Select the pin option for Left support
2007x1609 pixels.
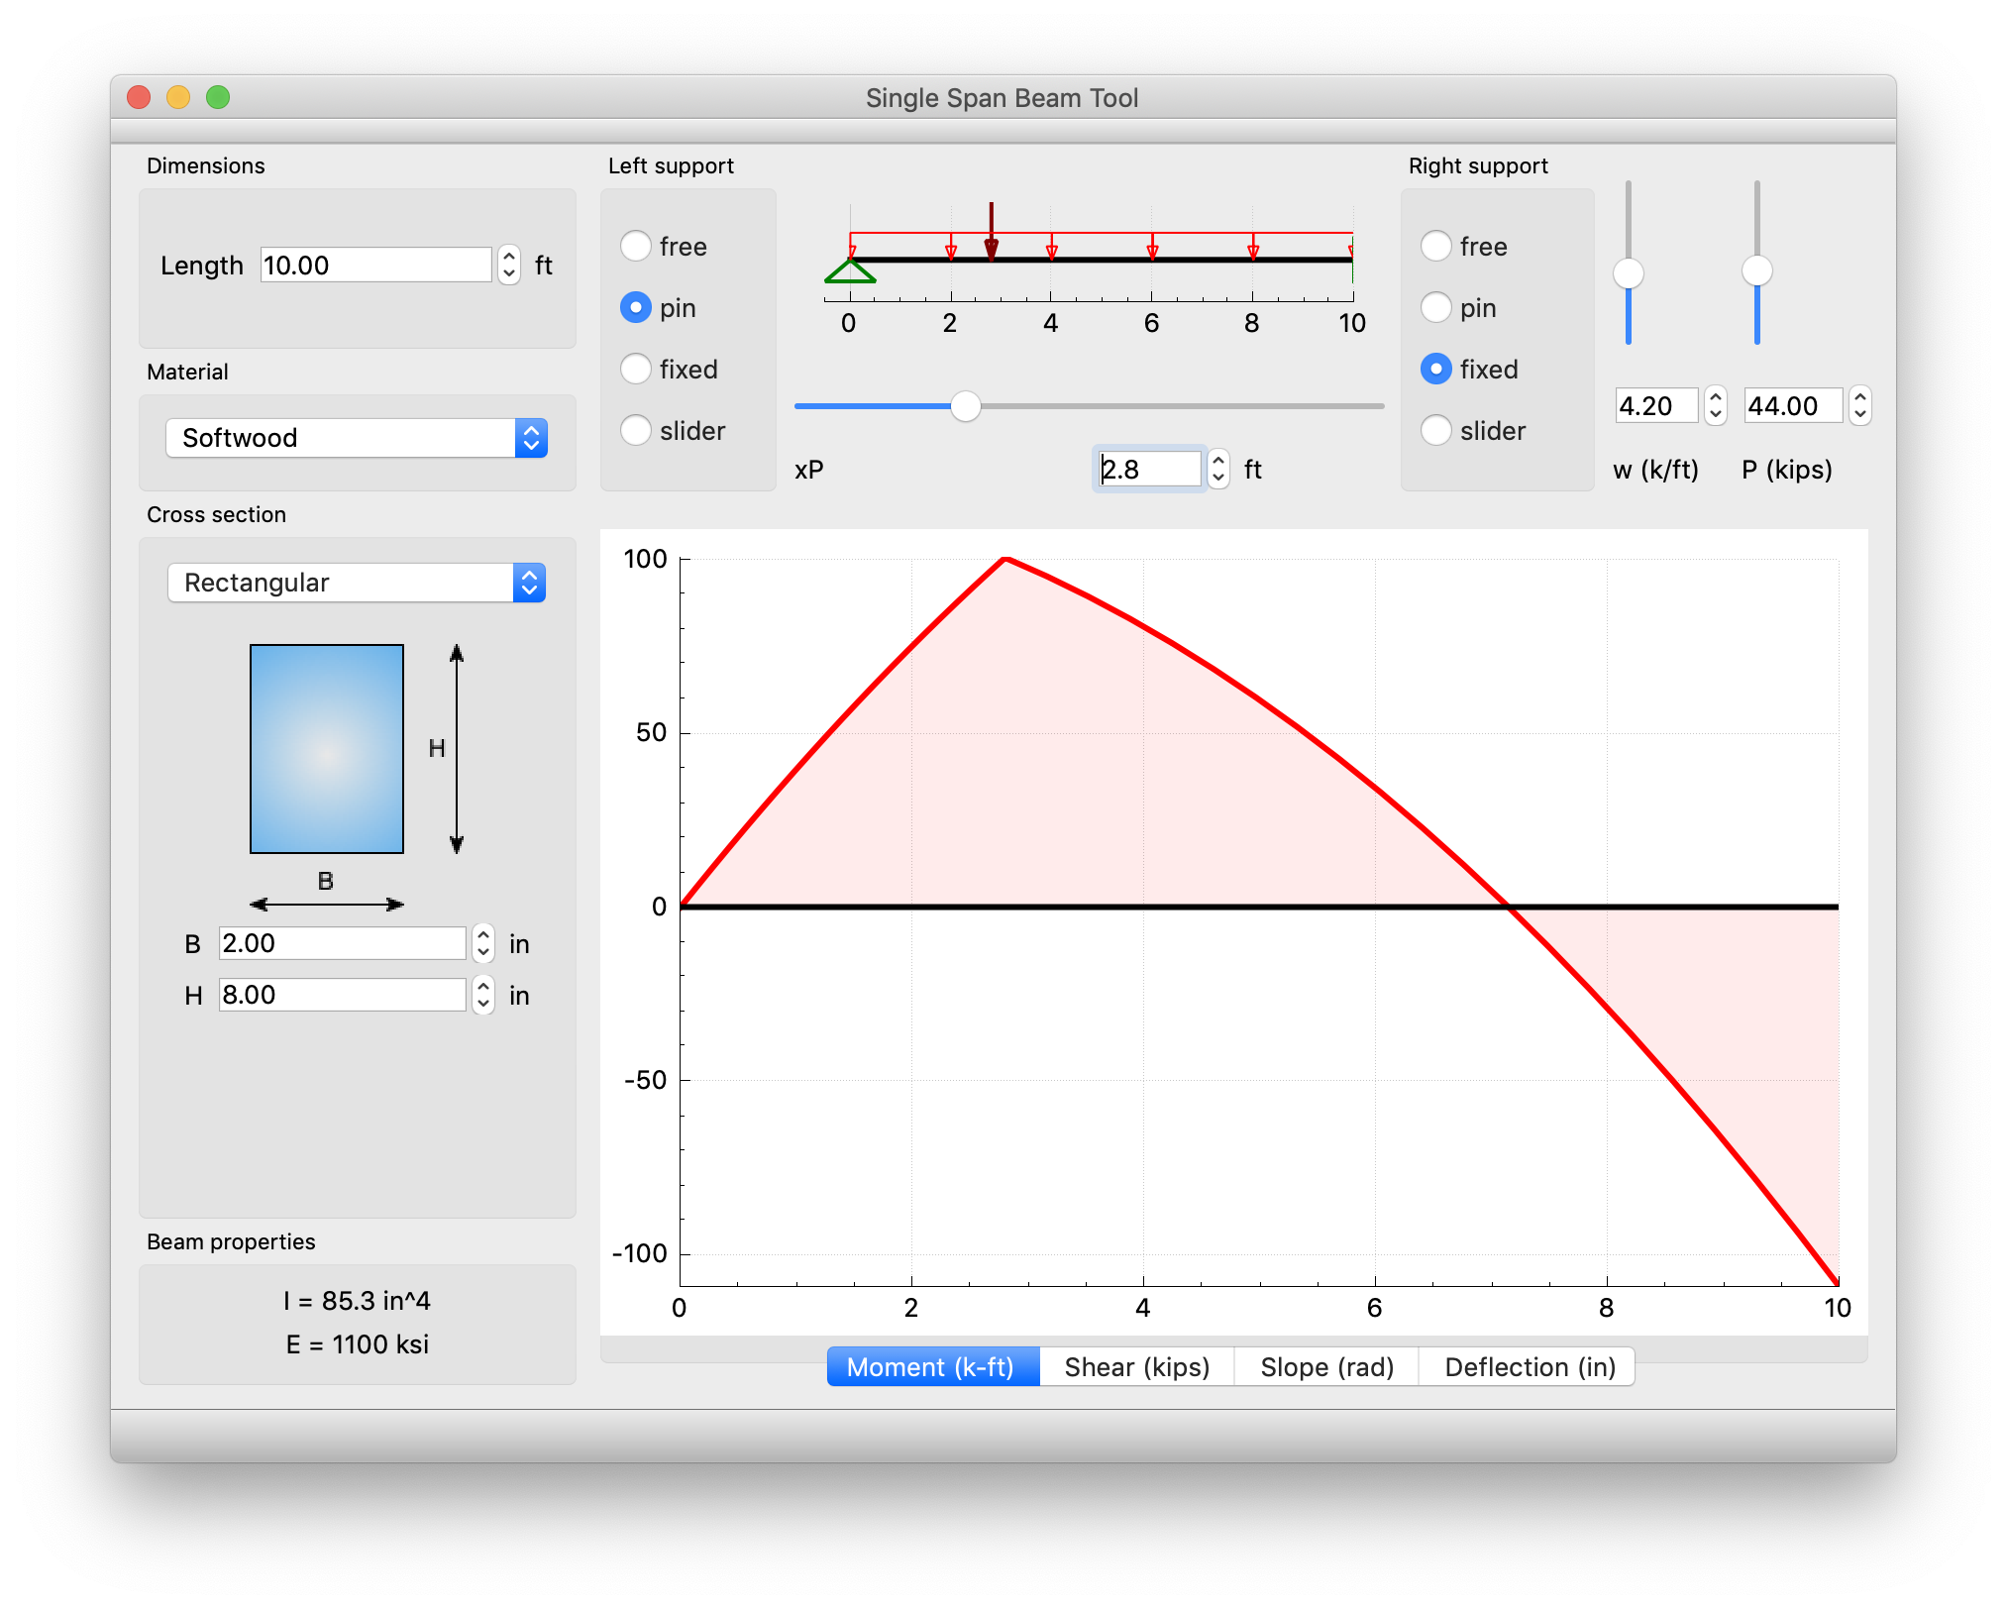pyautogui.click(x=636, y=307)
